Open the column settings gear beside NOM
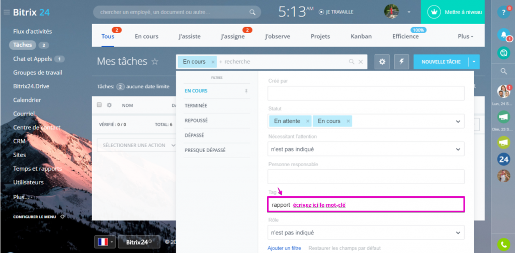The image size is (515, 253). 109,105
